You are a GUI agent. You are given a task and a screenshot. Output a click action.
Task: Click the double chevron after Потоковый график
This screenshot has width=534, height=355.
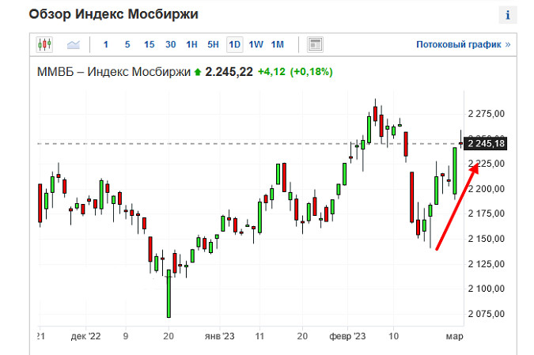click(x=507, y=45)
